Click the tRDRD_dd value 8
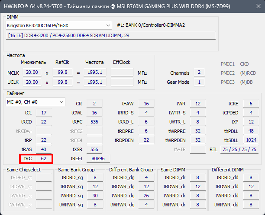This screenshot has width=265, height=215. [x=251, y=177]
